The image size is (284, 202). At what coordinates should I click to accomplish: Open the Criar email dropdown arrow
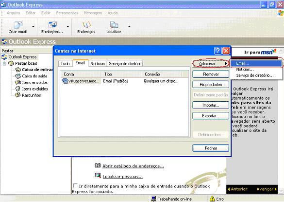33,27
